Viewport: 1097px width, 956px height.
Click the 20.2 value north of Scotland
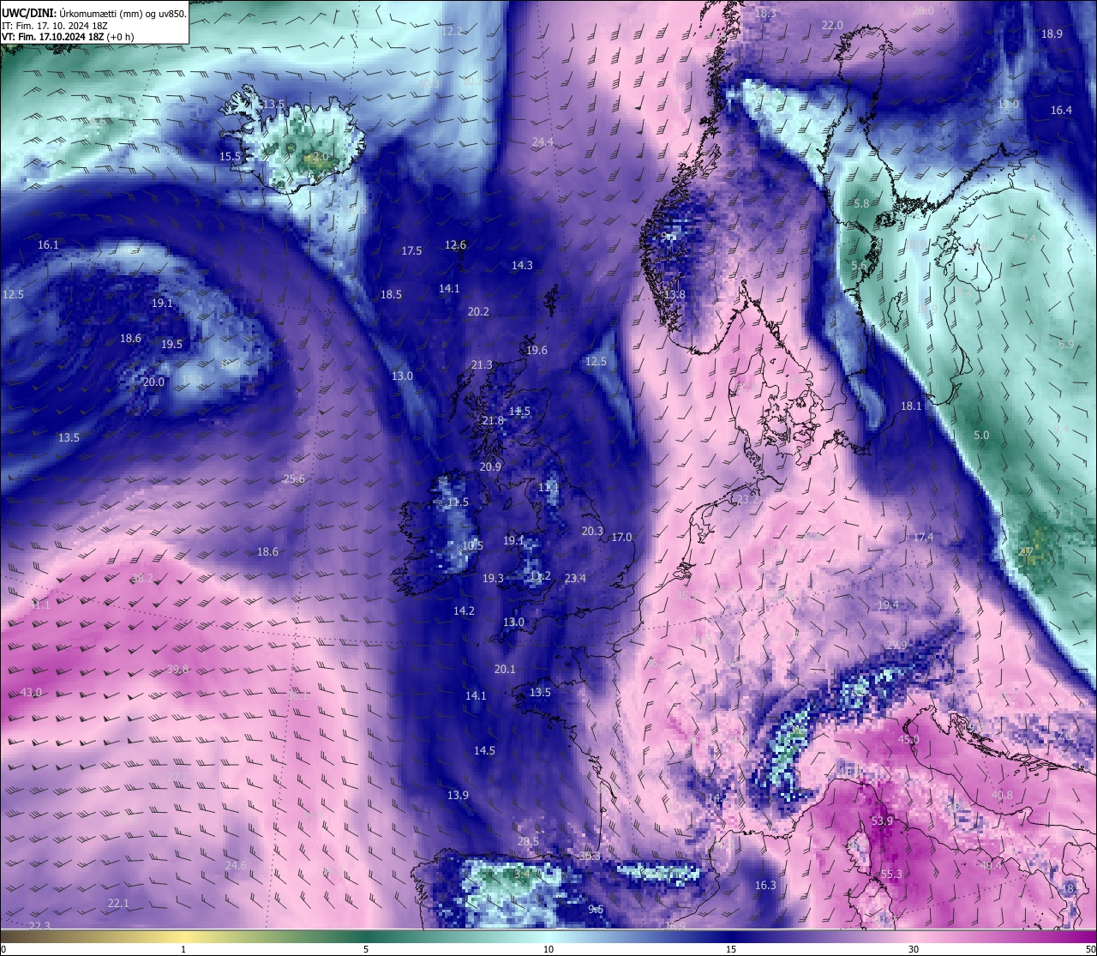click(478, 311)
